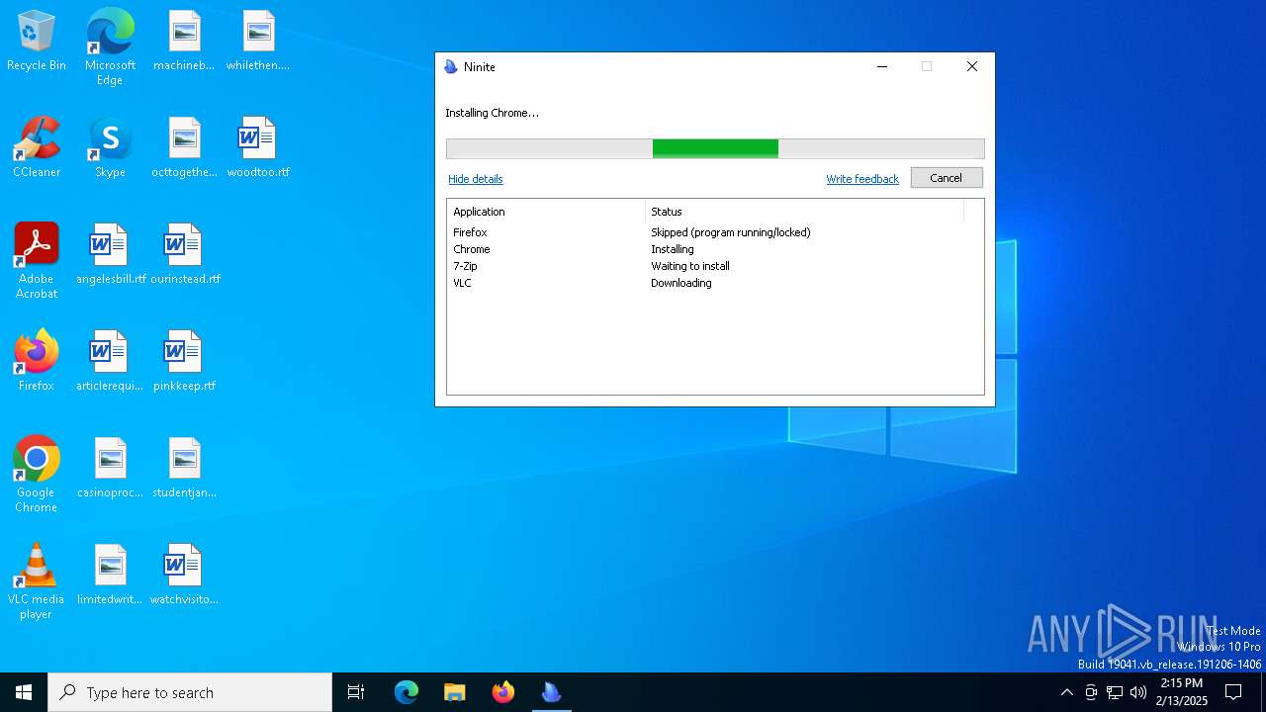Click the taskbar clock showing 2:15 PM
Viewport: 1266px width, 712px height.
[1181, 692]
